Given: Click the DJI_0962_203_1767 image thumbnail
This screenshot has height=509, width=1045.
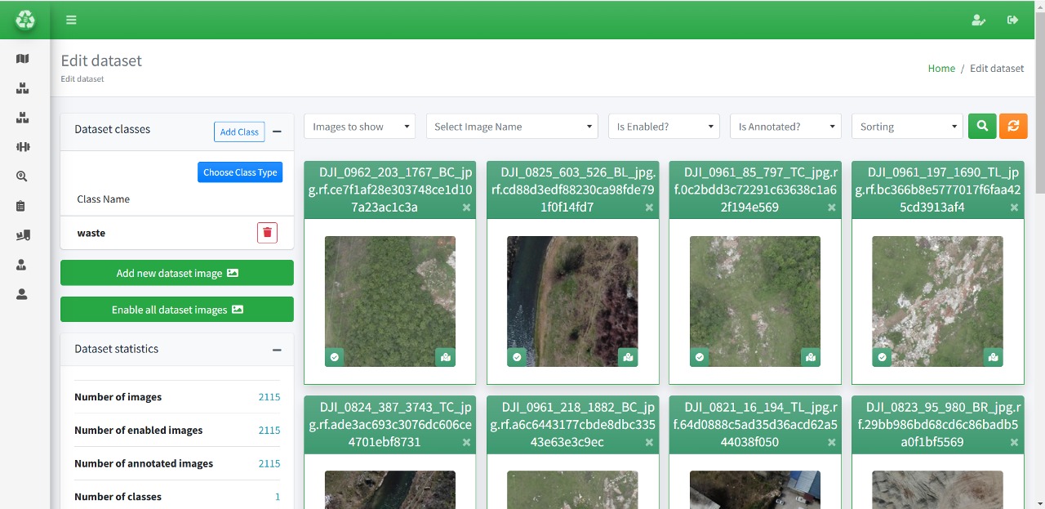Looking at the screenshot, I should [390, 301].
